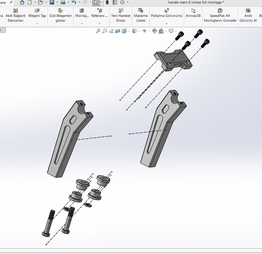Rebuild the model using the traffic light icon
Screen dimensions: 262x254
pyautogui.click(x=107, y=2)
